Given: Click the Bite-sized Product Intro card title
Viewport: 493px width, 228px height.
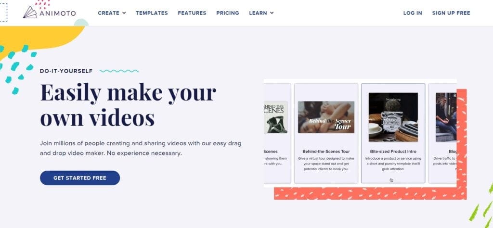Looking at the screenshot, I should coord(393,152).
